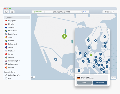Select Ukraine in the country list

[11, 58]
